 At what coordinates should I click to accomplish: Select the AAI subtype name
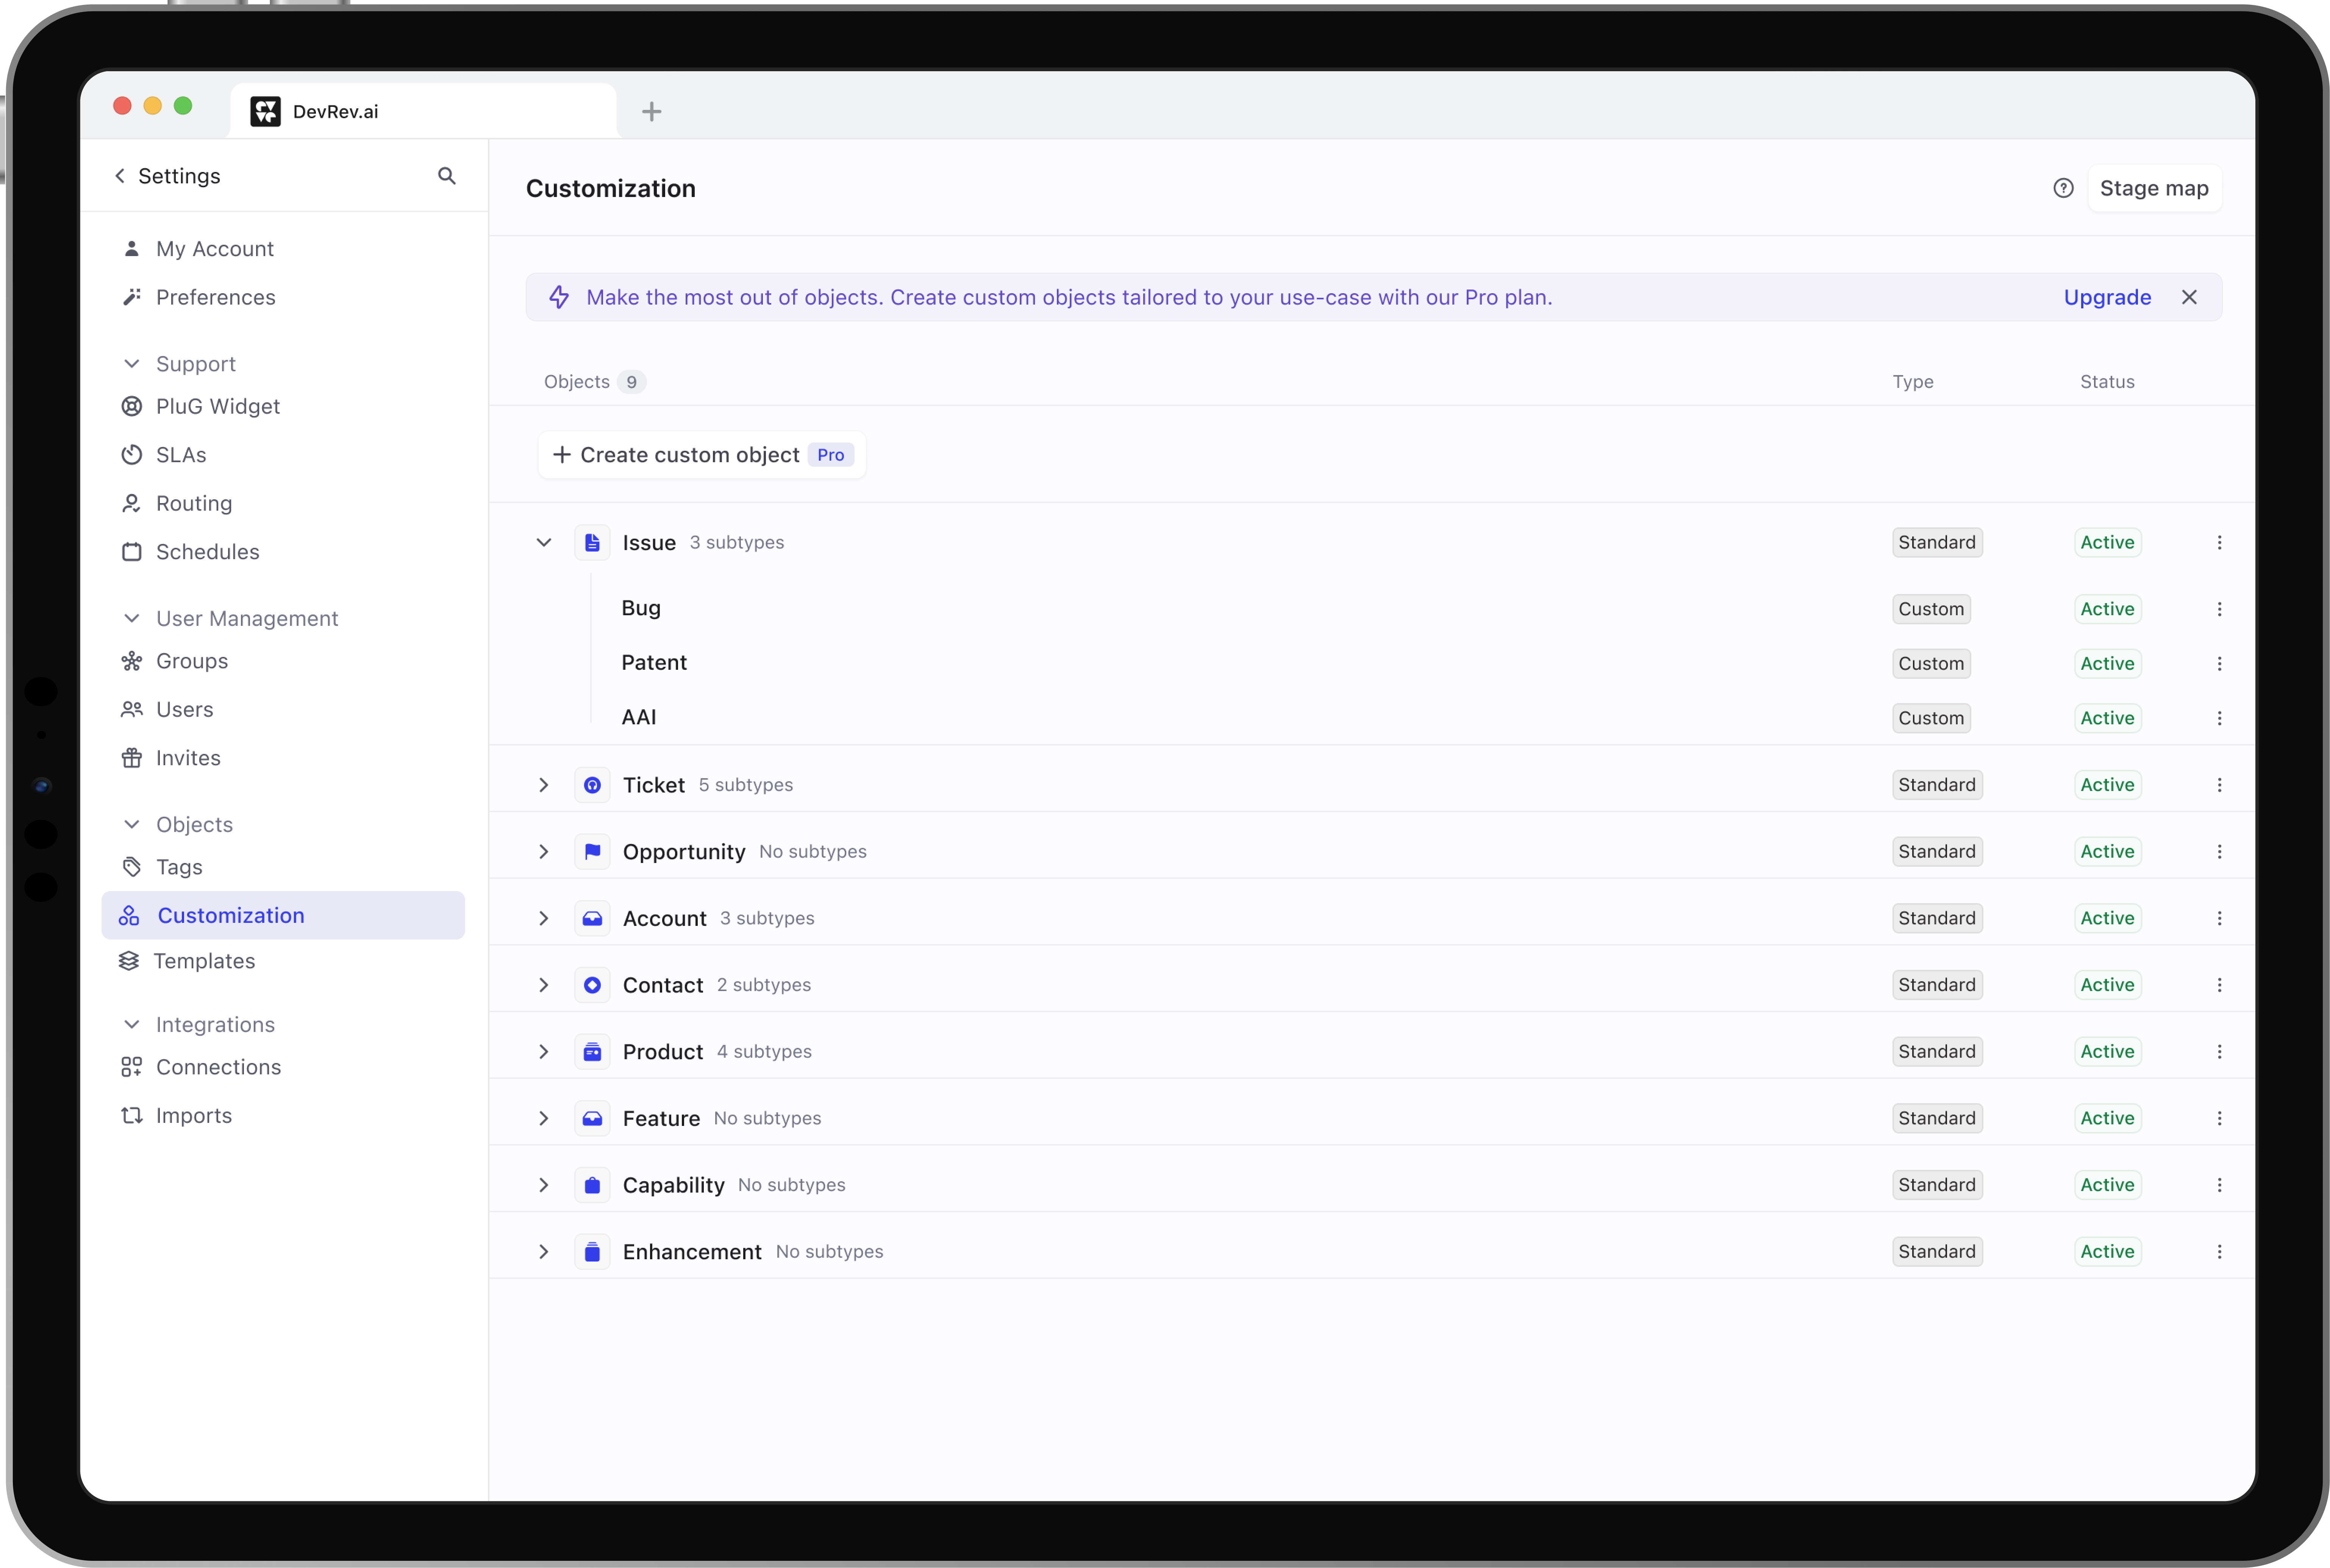click(639, 717)
